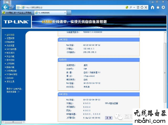Click the compatibility view icon
The height and width of the screenshot is (125, 168).
click(138, 7)
